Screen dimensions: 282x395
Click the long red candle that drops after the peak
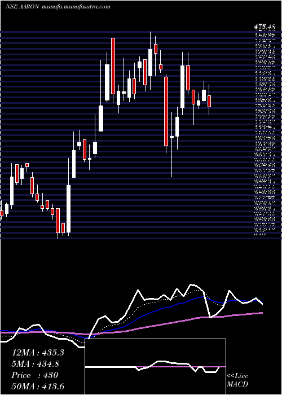coord(166,111)
